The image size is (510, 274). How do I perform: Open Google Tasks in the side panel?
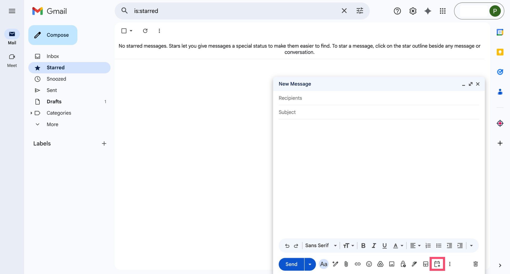pyautogui.click(x=500, y=72)
